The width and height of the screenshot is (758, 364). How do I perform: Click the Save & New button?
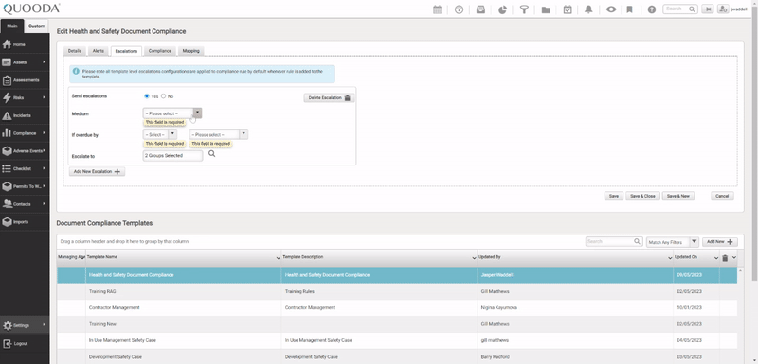pyautogui.click(x=678, y=196)
